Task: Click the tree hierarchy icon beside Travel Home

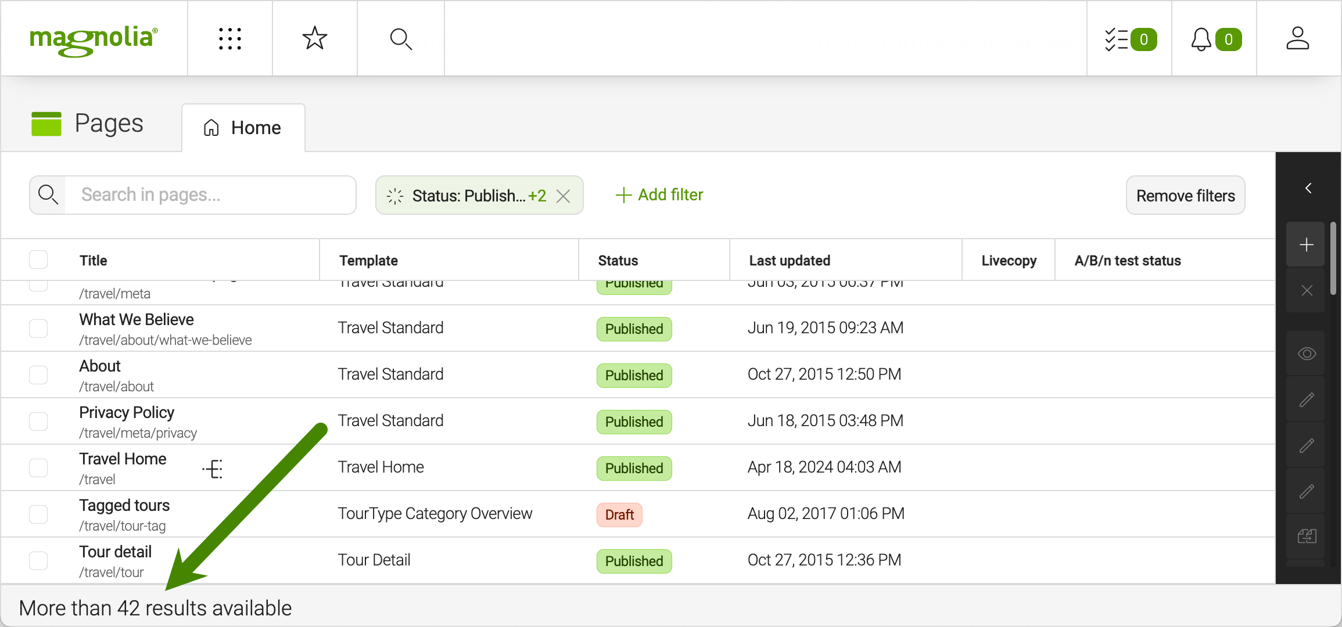Action: [213, 469]
